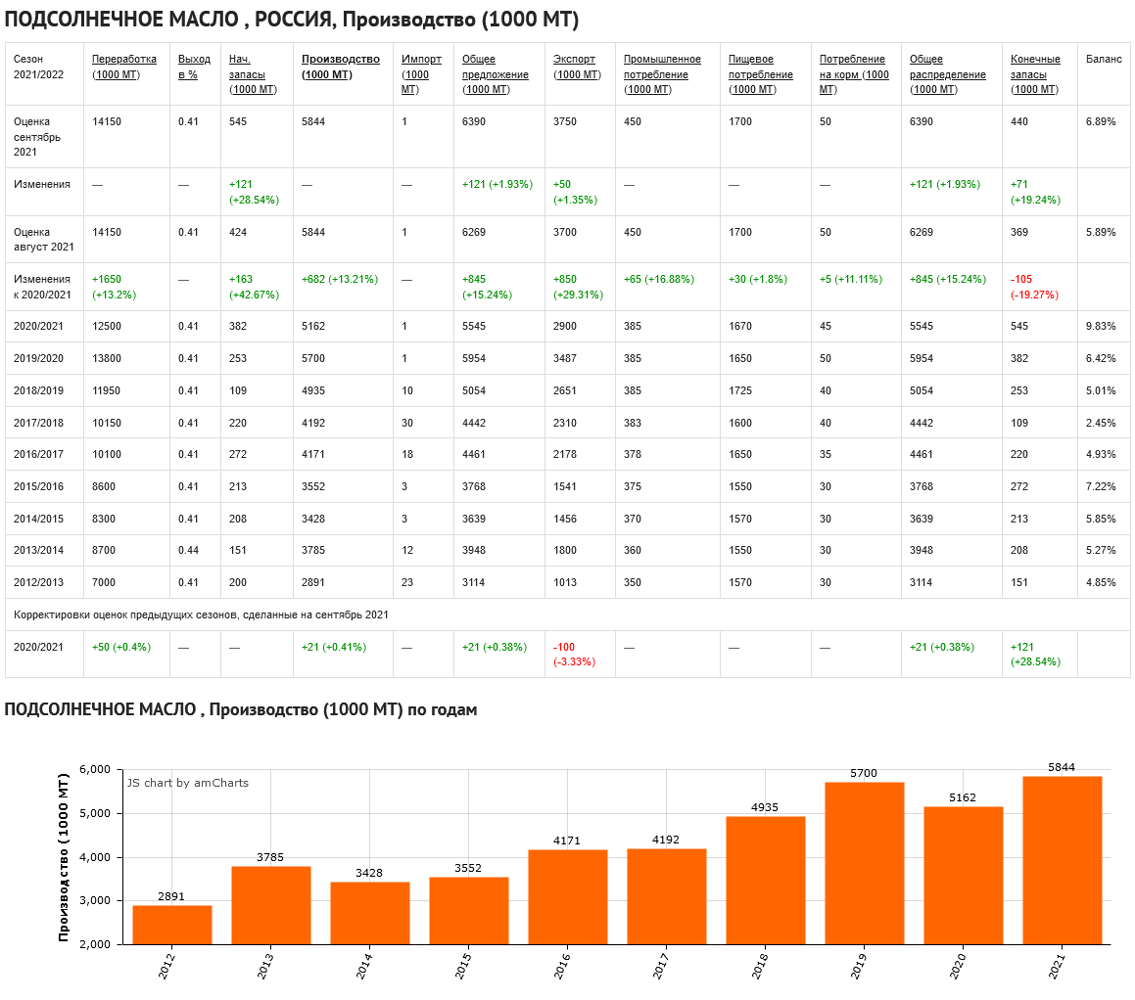Click the 2012 bar showing 2891
Screen dimensions: 1135x1000
coord(172,925)
